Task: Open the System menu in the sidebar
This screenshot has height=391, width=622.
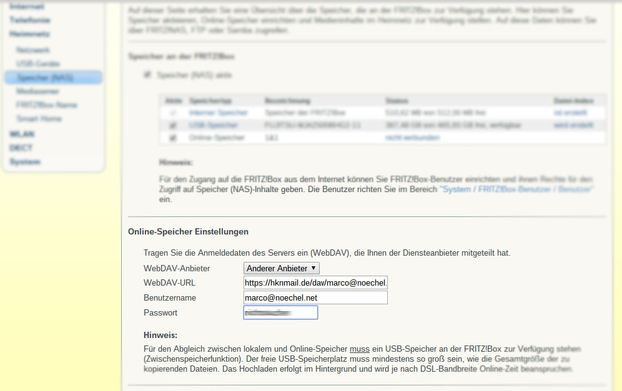Action: tap(25, 162)
